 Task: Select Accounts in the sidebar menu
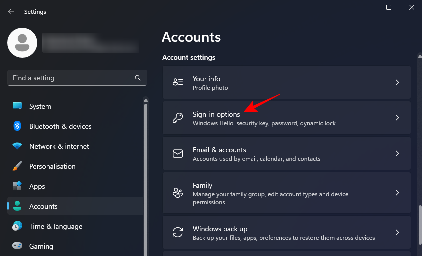pyautogui.click(x=43, y=206)
